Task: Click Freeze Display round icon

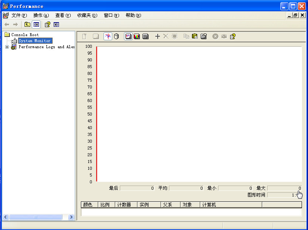Action: coord(215,37)
